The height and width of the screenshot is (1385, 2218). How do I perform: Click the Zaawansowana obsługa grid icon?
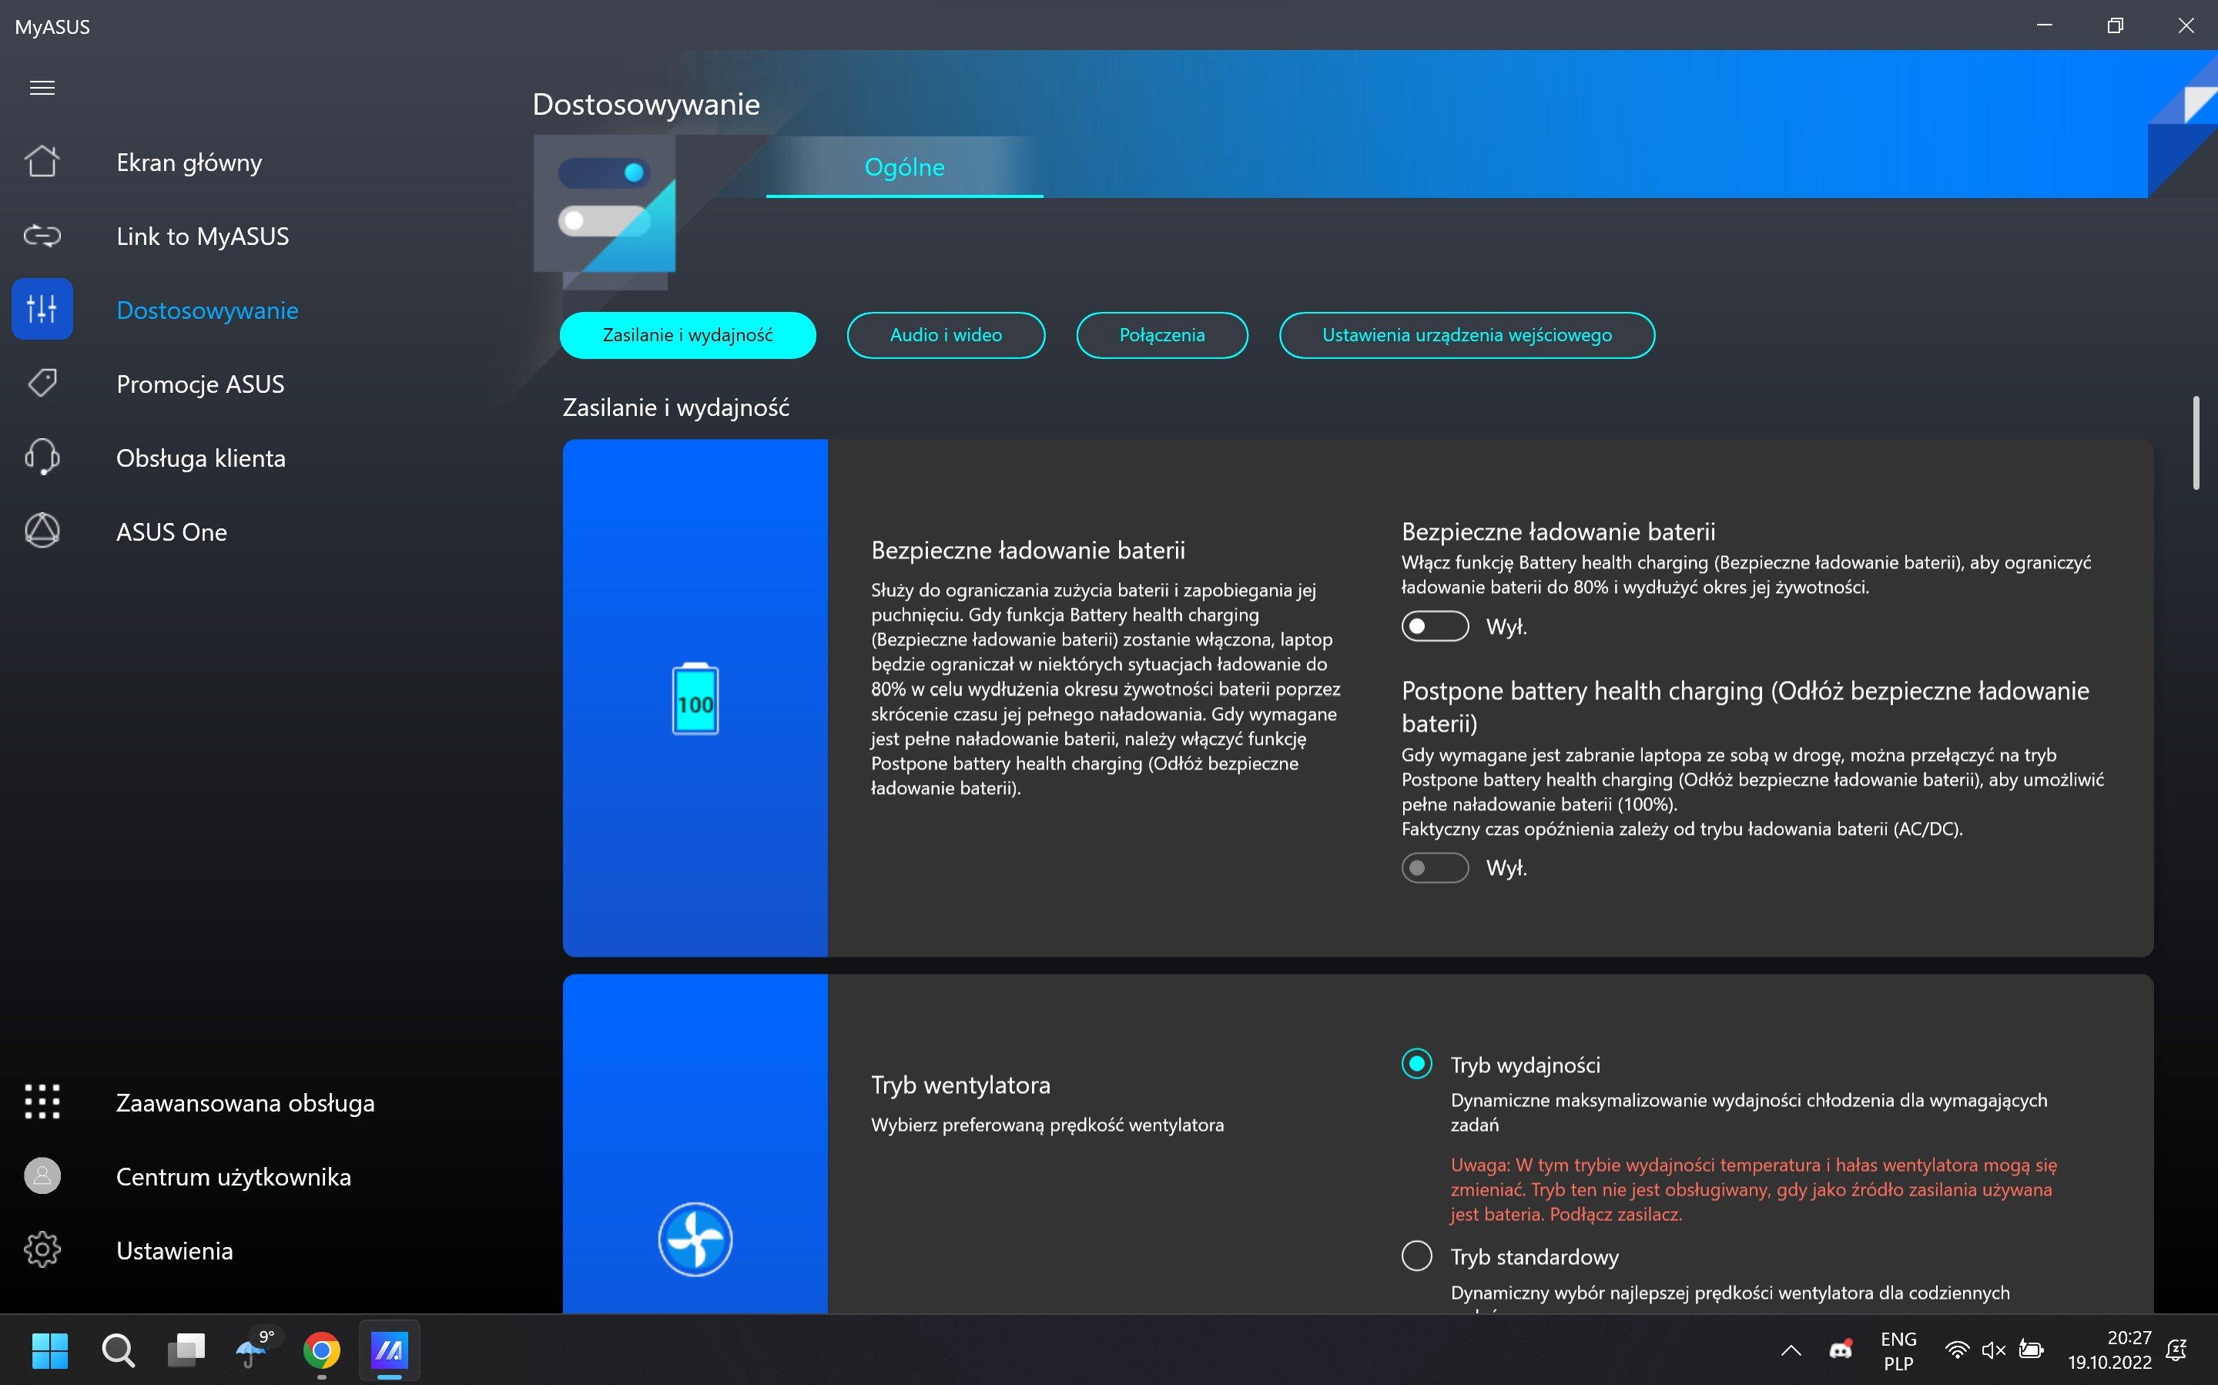tap(42, 1102)
